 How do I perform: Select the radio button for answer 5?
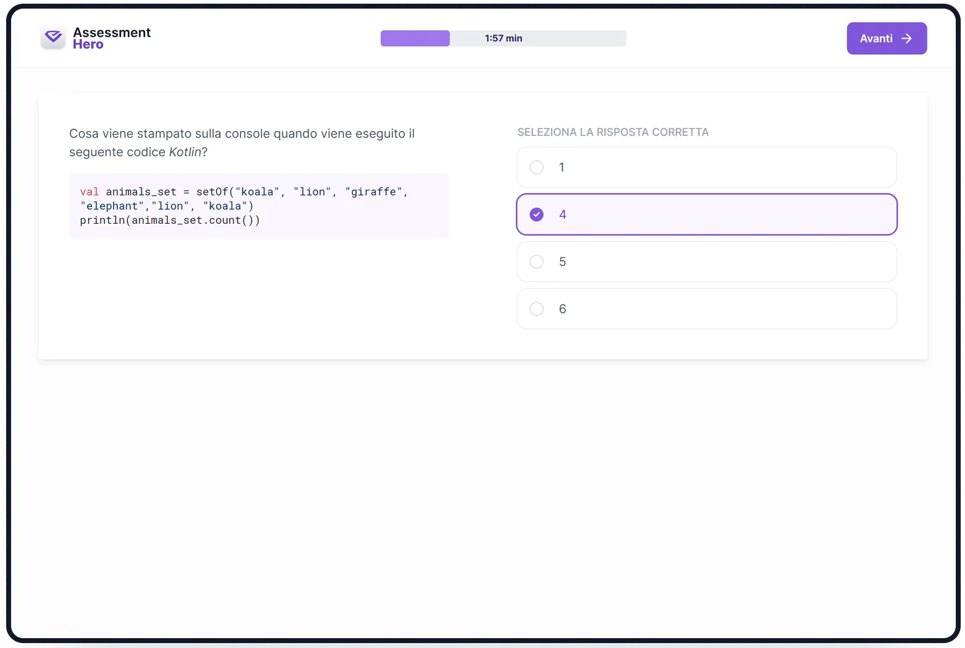click(536, 262)
